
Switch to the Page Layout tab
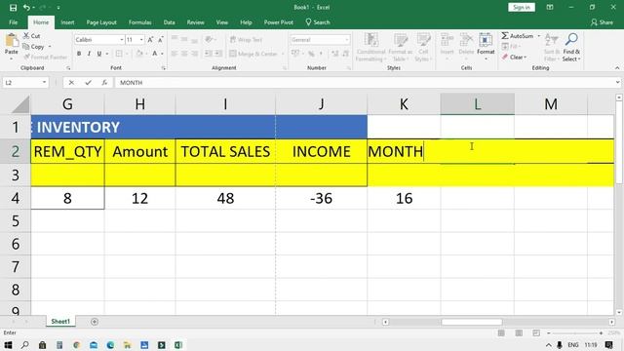point(101,22)
